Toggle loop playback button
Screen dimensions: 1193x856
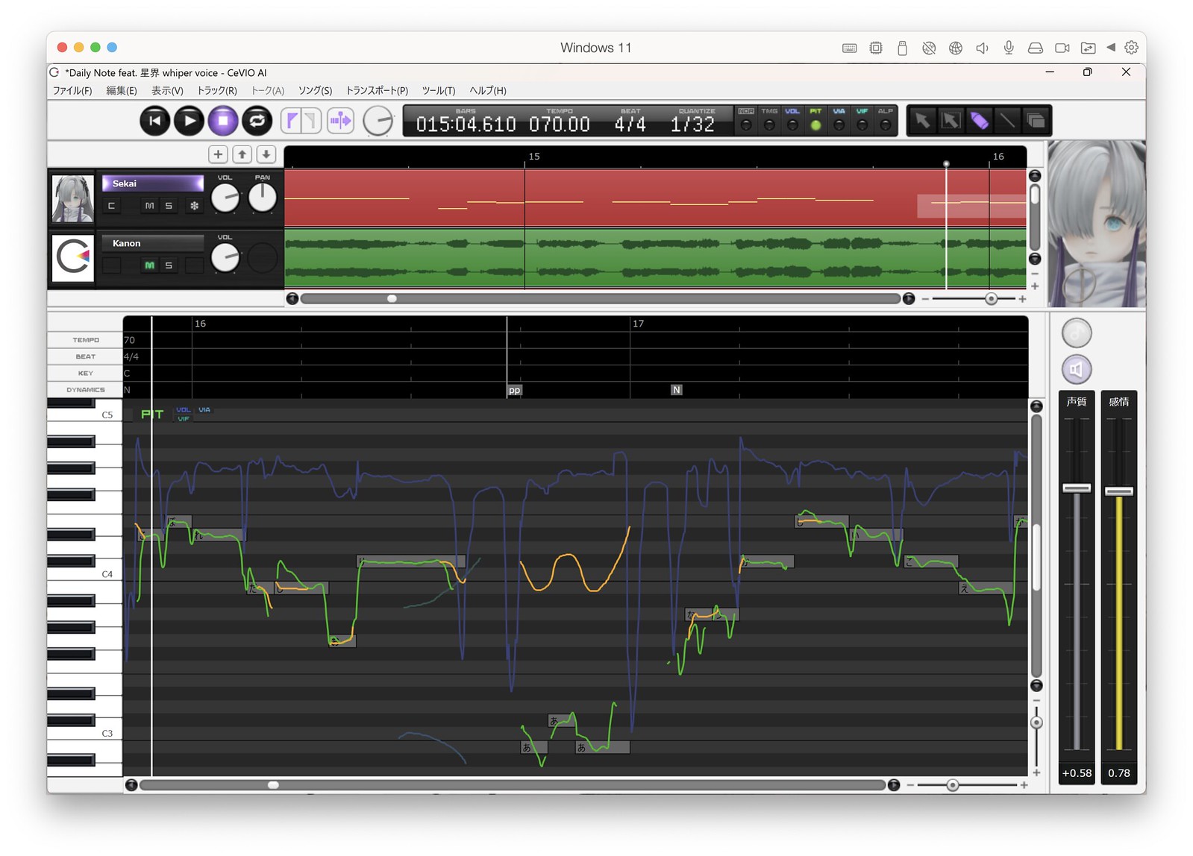tap(257, 121)
